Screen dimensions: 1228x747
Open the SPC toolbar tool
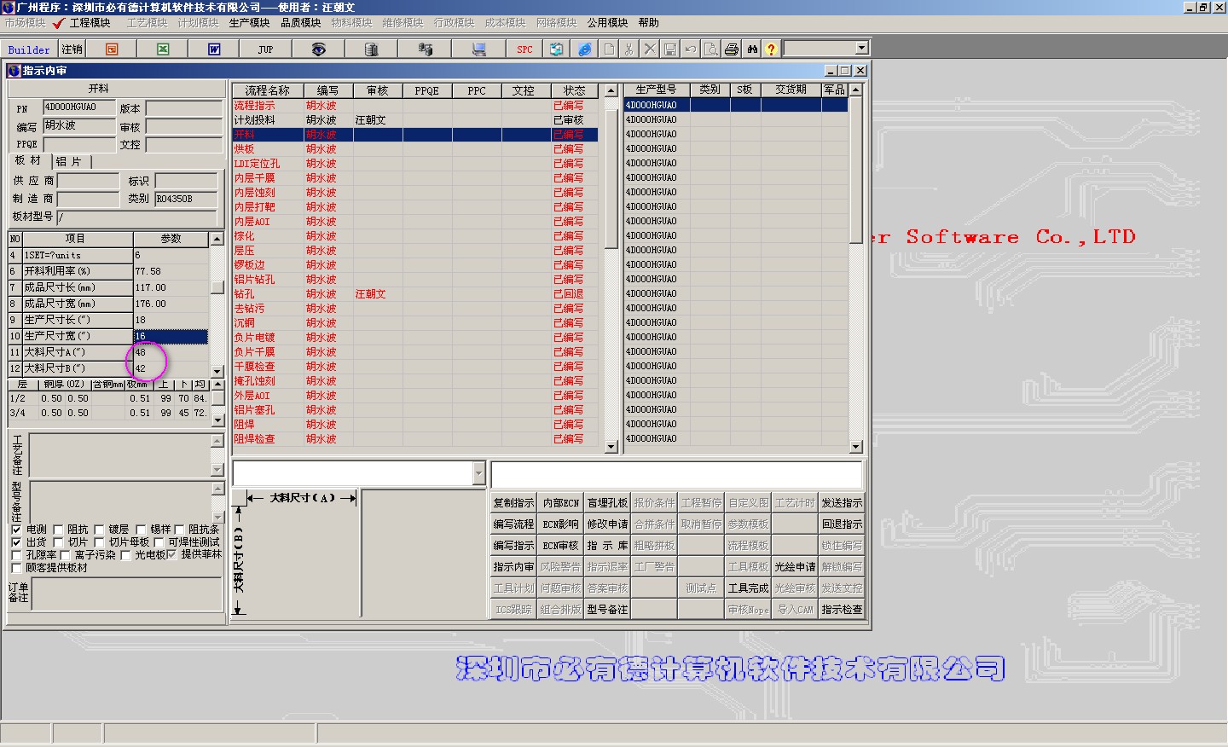pos(524,49)
